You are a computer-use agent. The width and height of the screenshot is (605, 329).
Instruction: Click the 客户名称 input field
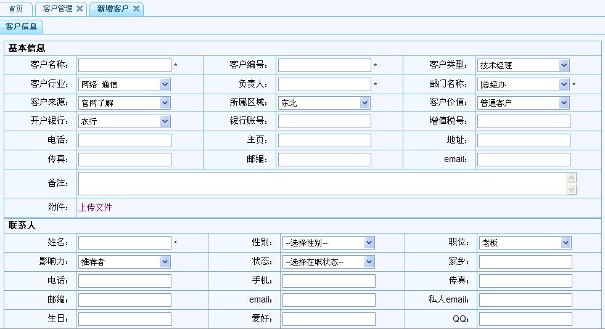[x=125, y=65]
